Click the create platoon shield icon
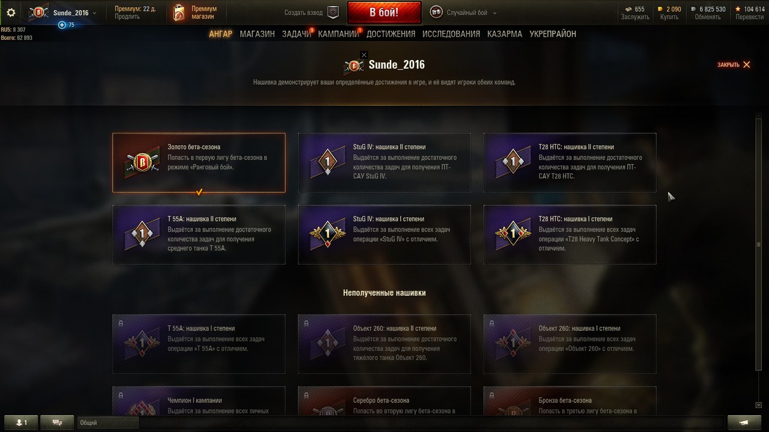 (333, 13)
